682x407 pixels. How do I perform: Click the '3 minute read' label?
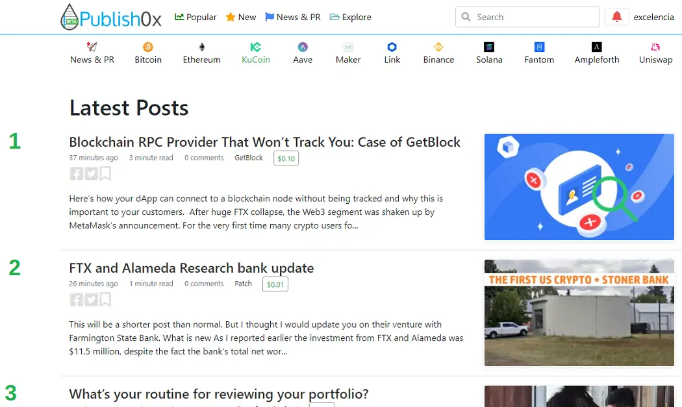pyautogui.click(x=151, y=158)
